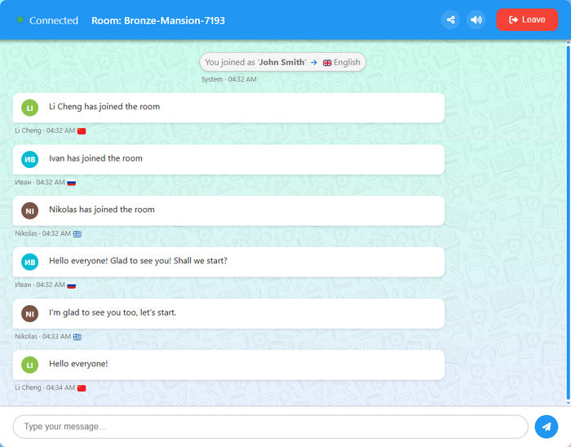Click the ИВ avatar on 'Ivan has joined'

tap(30, 159)
